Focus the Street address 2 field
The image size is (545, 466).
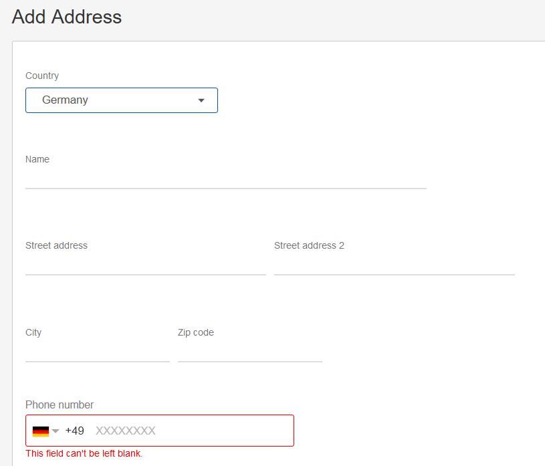coord(394,265)
